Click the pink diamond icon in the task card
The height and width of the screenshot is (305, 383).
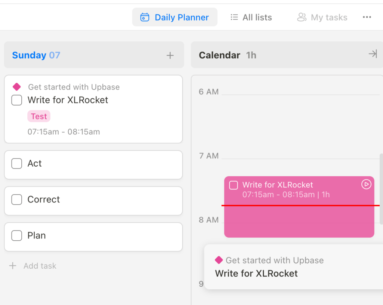coord(16,87)
